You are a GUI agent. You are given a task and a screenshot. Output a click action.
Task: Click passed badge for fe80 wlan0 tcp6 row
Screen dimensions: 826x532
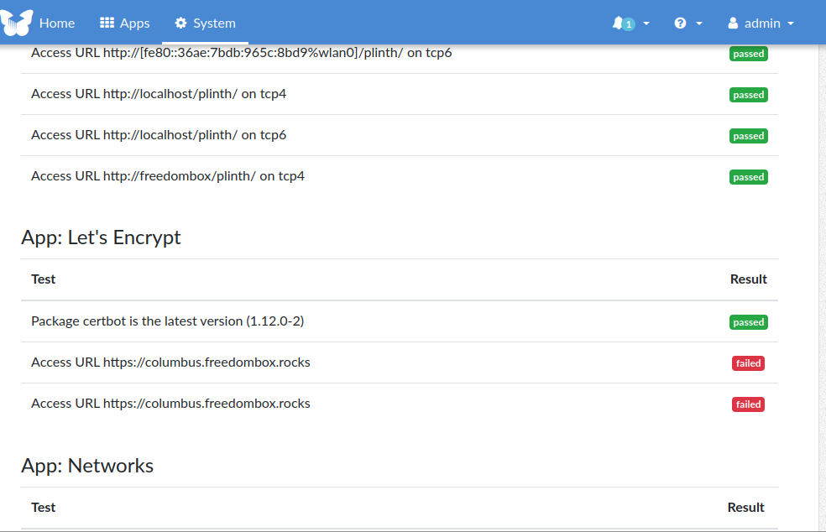(749, 54)
